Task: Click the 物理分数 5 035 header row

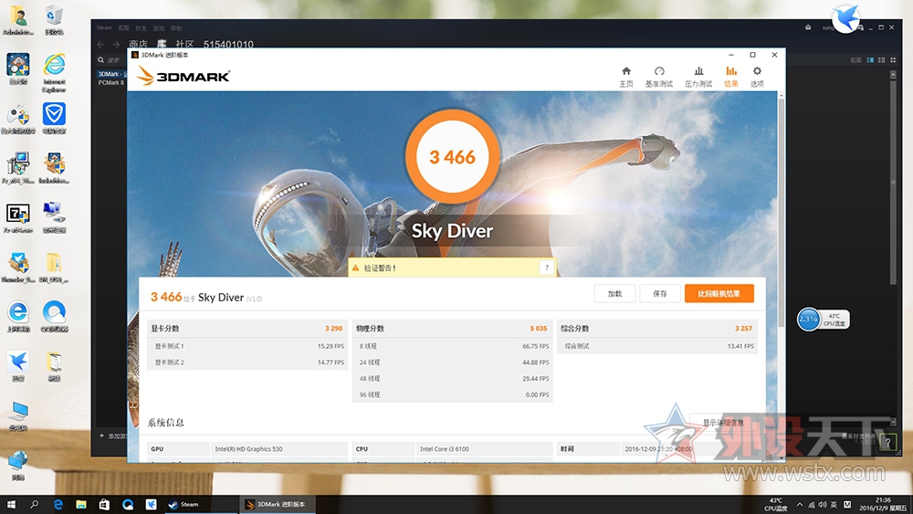Action: [x=452, y=329]
